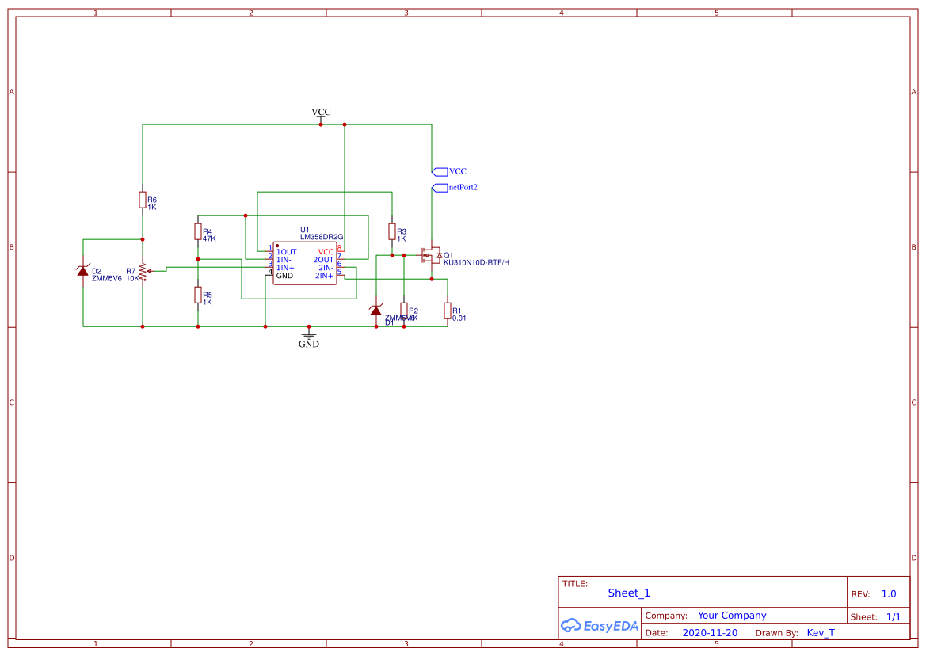Click the GND ground symbol
926x656 pixels.
(308, 336)
